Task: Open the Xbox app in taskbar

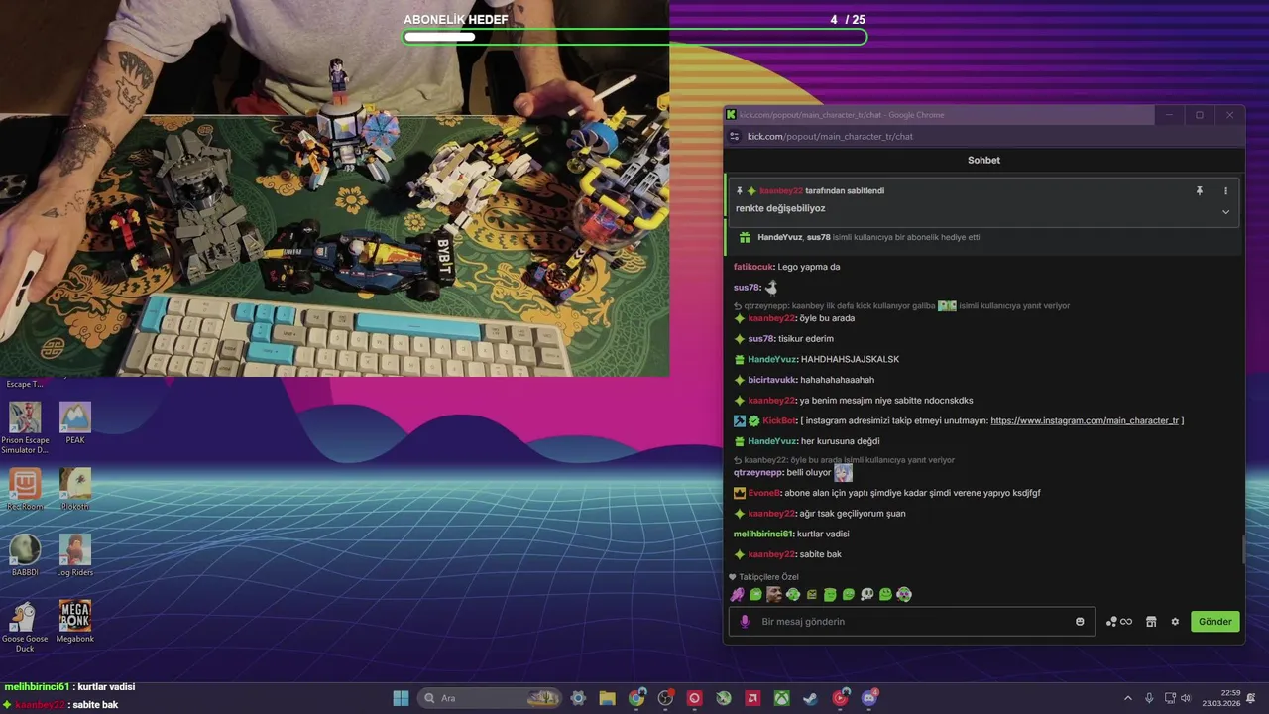Action: [782, 698]
